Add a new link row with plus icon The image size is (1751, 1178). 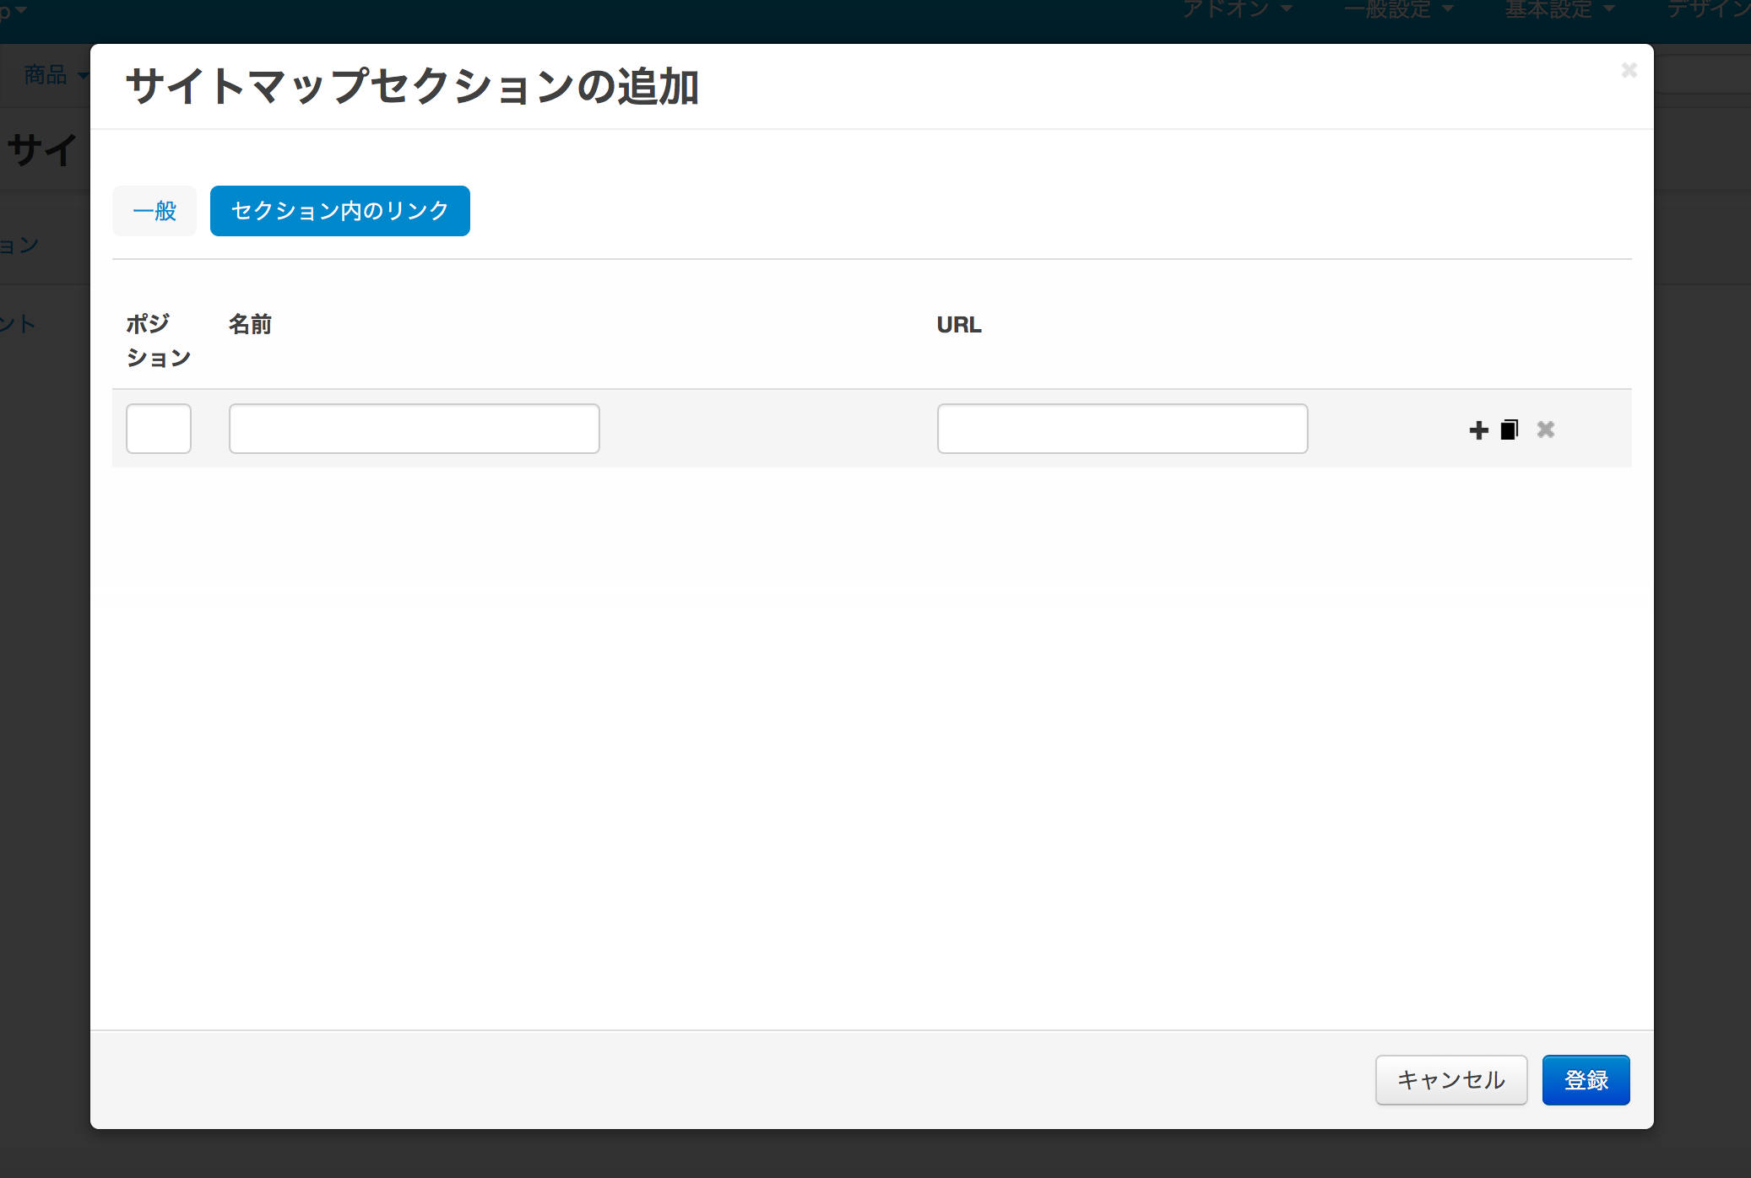click(1478, 430)
